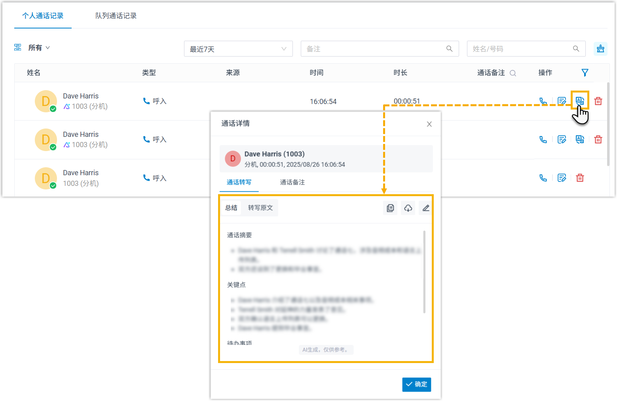Click the summary panel vertical scrollbar
The width and height of the screenshot is (617, 401).
(x=424, y=272)
